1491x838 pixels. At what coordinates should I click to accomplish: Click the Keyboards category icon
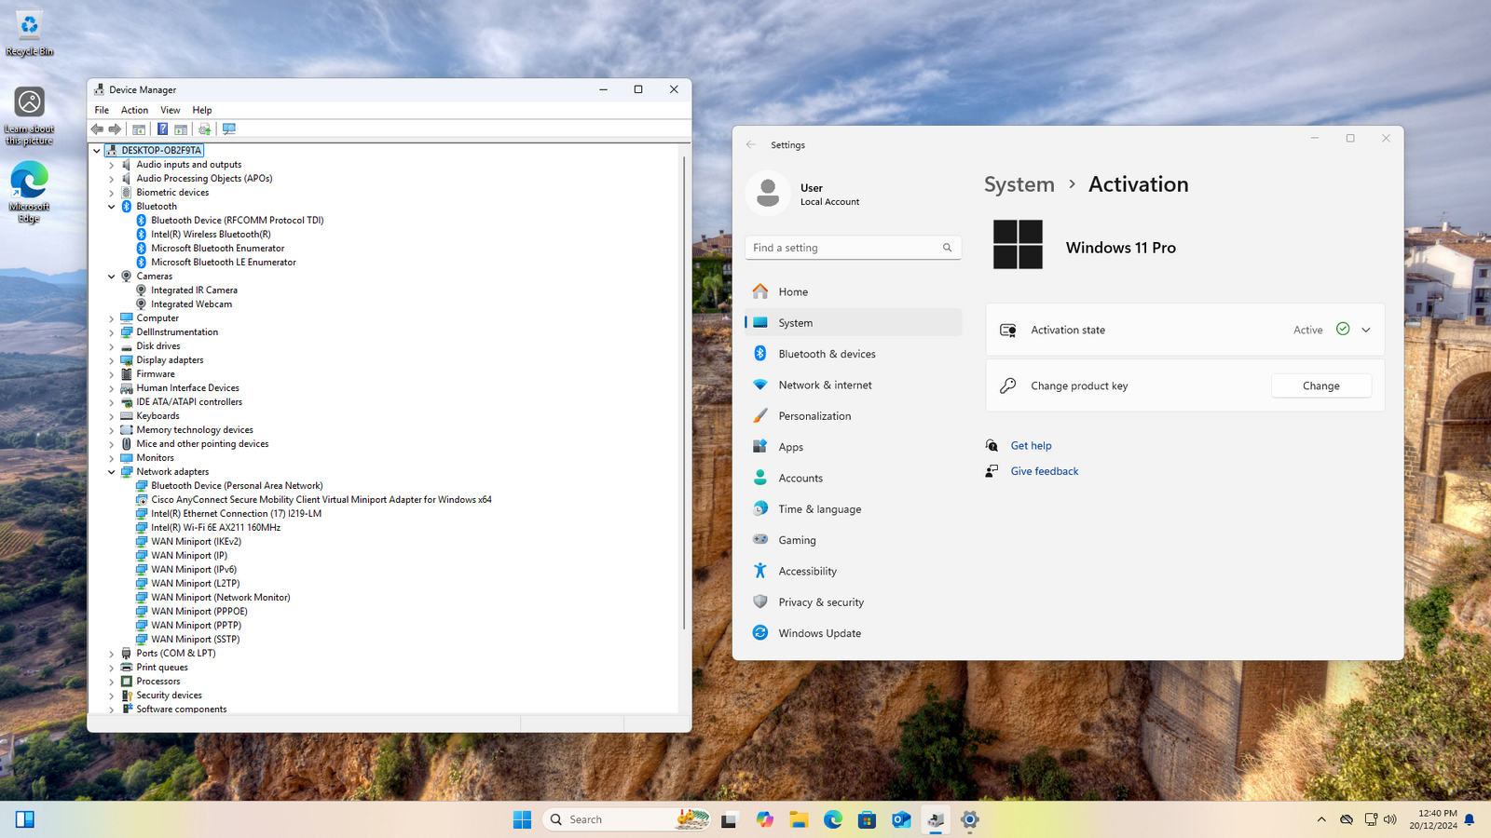127,416
